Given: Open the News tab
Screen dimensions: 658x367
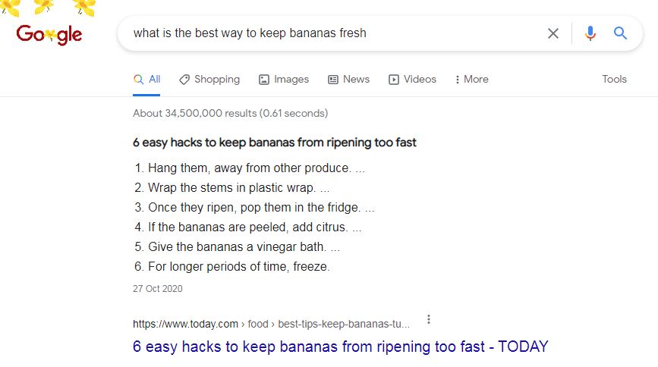Looking at the screenshot, I should click(x=348, y=80).
